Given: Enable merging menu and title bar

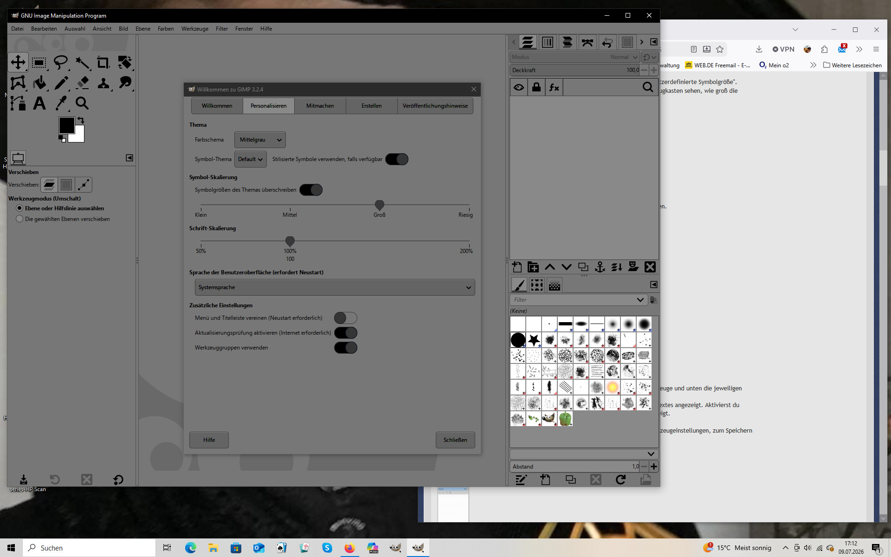Looking at the screenshot, I should click(346, 318).
